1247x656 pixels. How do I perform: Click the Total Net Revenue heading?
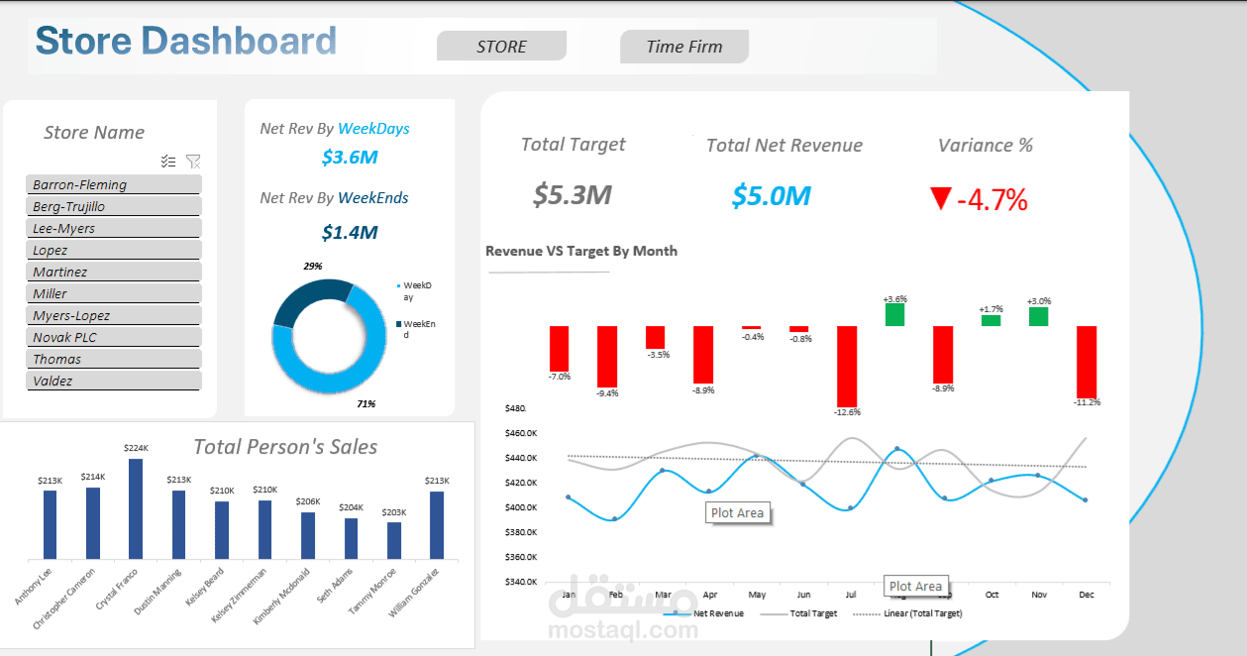coord(784,146)
